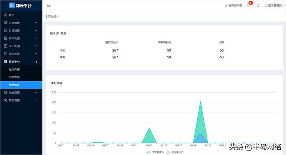Image resolution: width=286 pixels, height=155 pixels.
Task: Select the 词盘管理 submenu item
Action: click(14, 77)
